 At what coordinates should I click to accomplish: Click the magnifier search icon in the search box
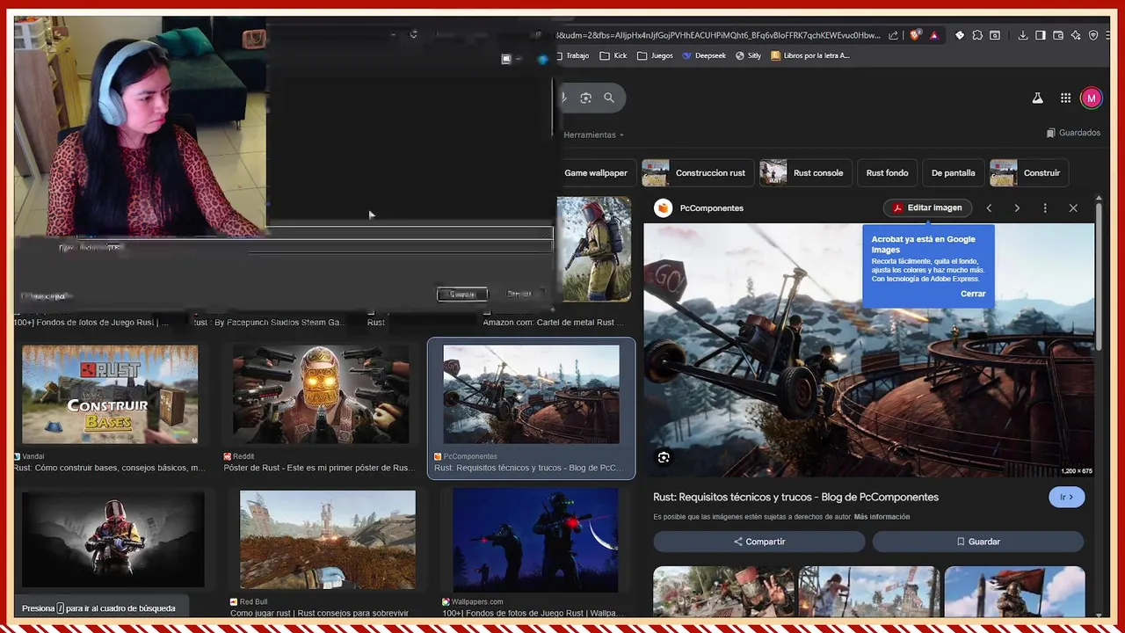tap(609, 98)
